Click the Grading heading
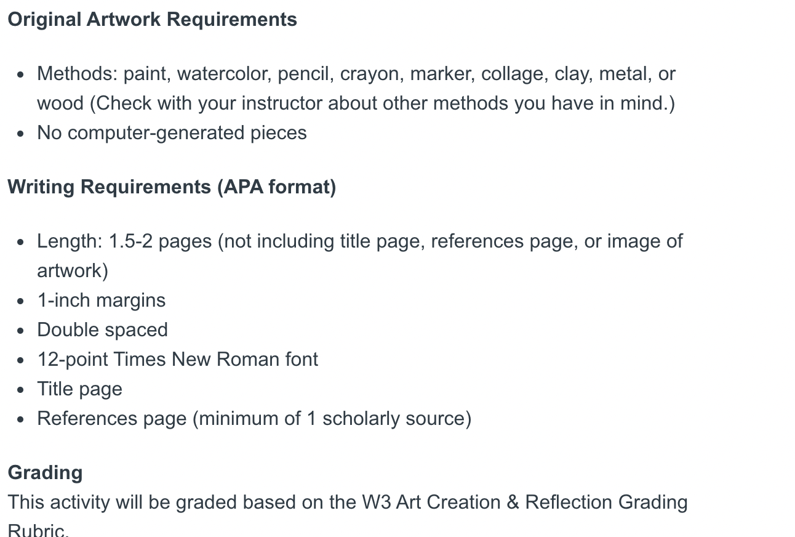Image resolution: width=795 pixels, height=537 pixels. [x=45, y=472]
